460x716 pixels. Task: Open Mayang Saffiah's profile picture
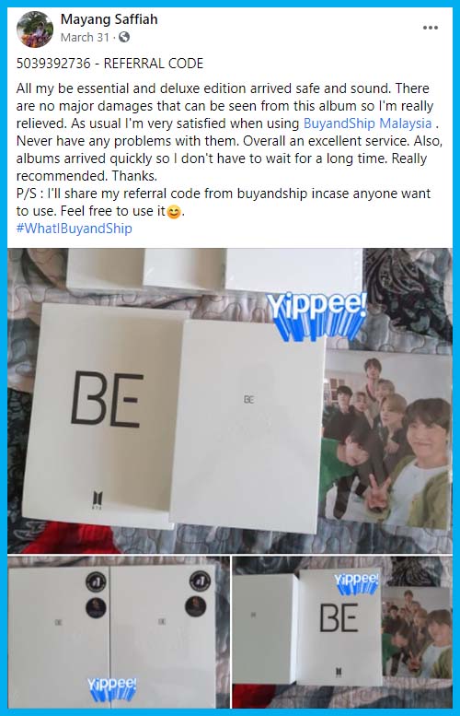click(35, 29)
